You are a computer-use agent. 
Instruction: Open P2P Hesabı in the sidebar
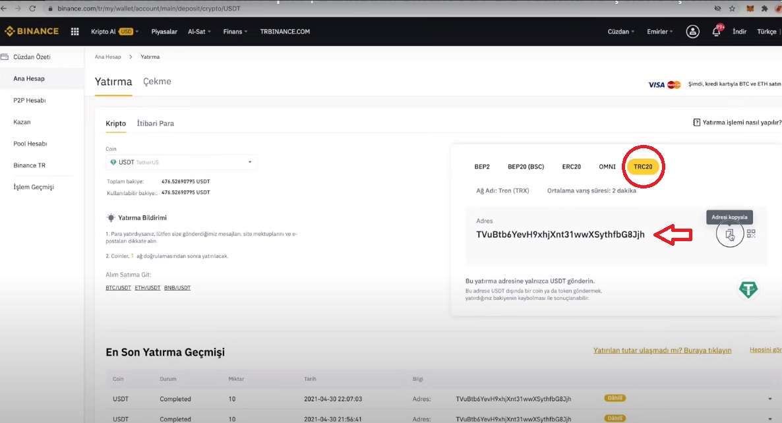pyautogui.click(x=30, y=100)
